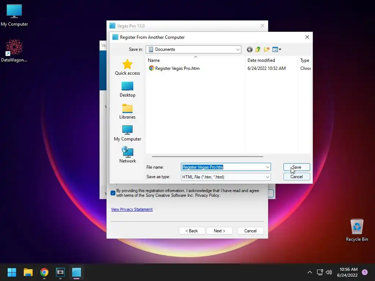375x281 pixels.
Task: Click the Back navigation icon in save dialog
Action: click(x=249, y=49)
